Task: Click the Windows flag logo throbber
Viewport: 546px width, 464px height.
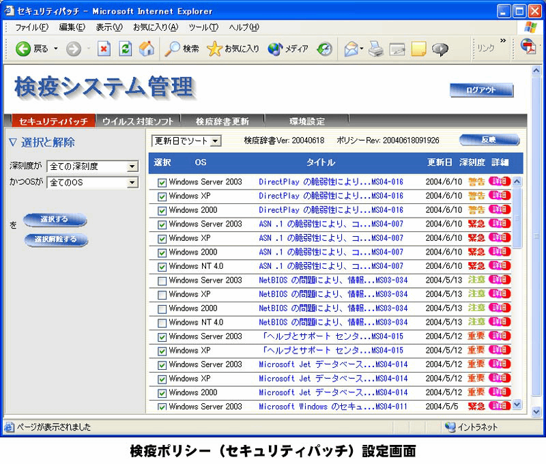Action: click(530, 27)
